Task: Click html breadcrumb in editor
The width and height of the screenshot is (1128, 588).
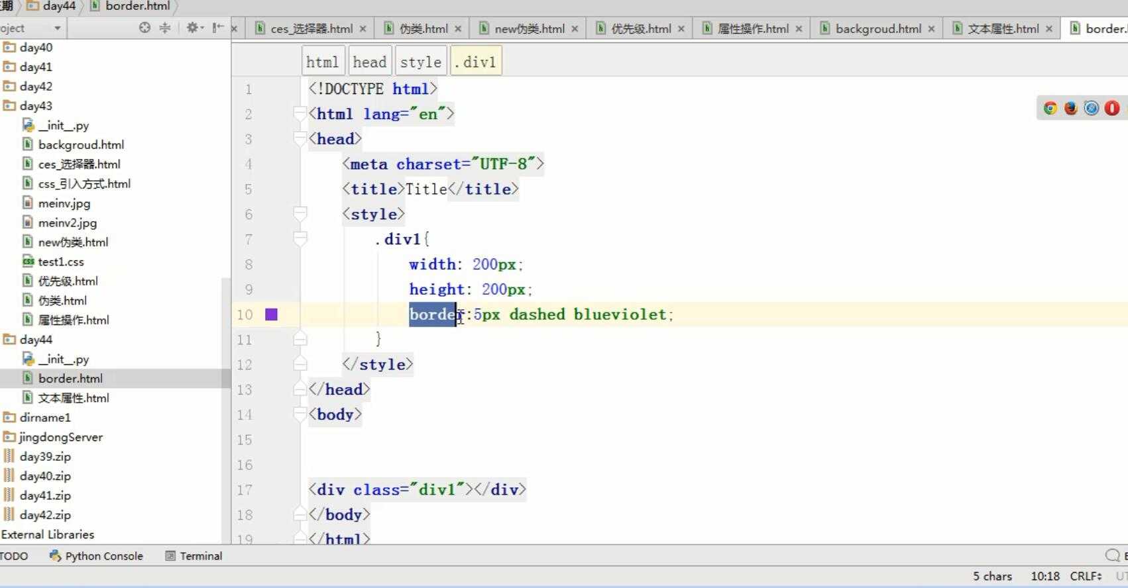Action: [x=323, y=62]
